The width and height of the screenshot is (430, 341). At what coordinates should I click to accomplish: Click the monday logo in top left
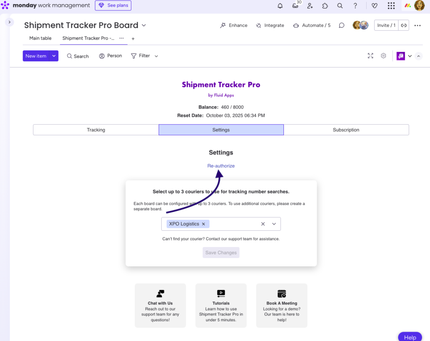[x=5, y=5]
